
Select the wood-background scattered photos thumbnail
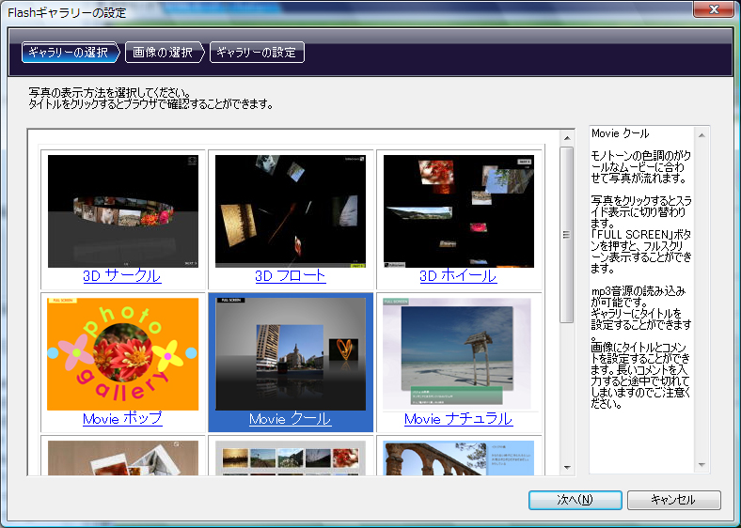click(x=123, y=458)
